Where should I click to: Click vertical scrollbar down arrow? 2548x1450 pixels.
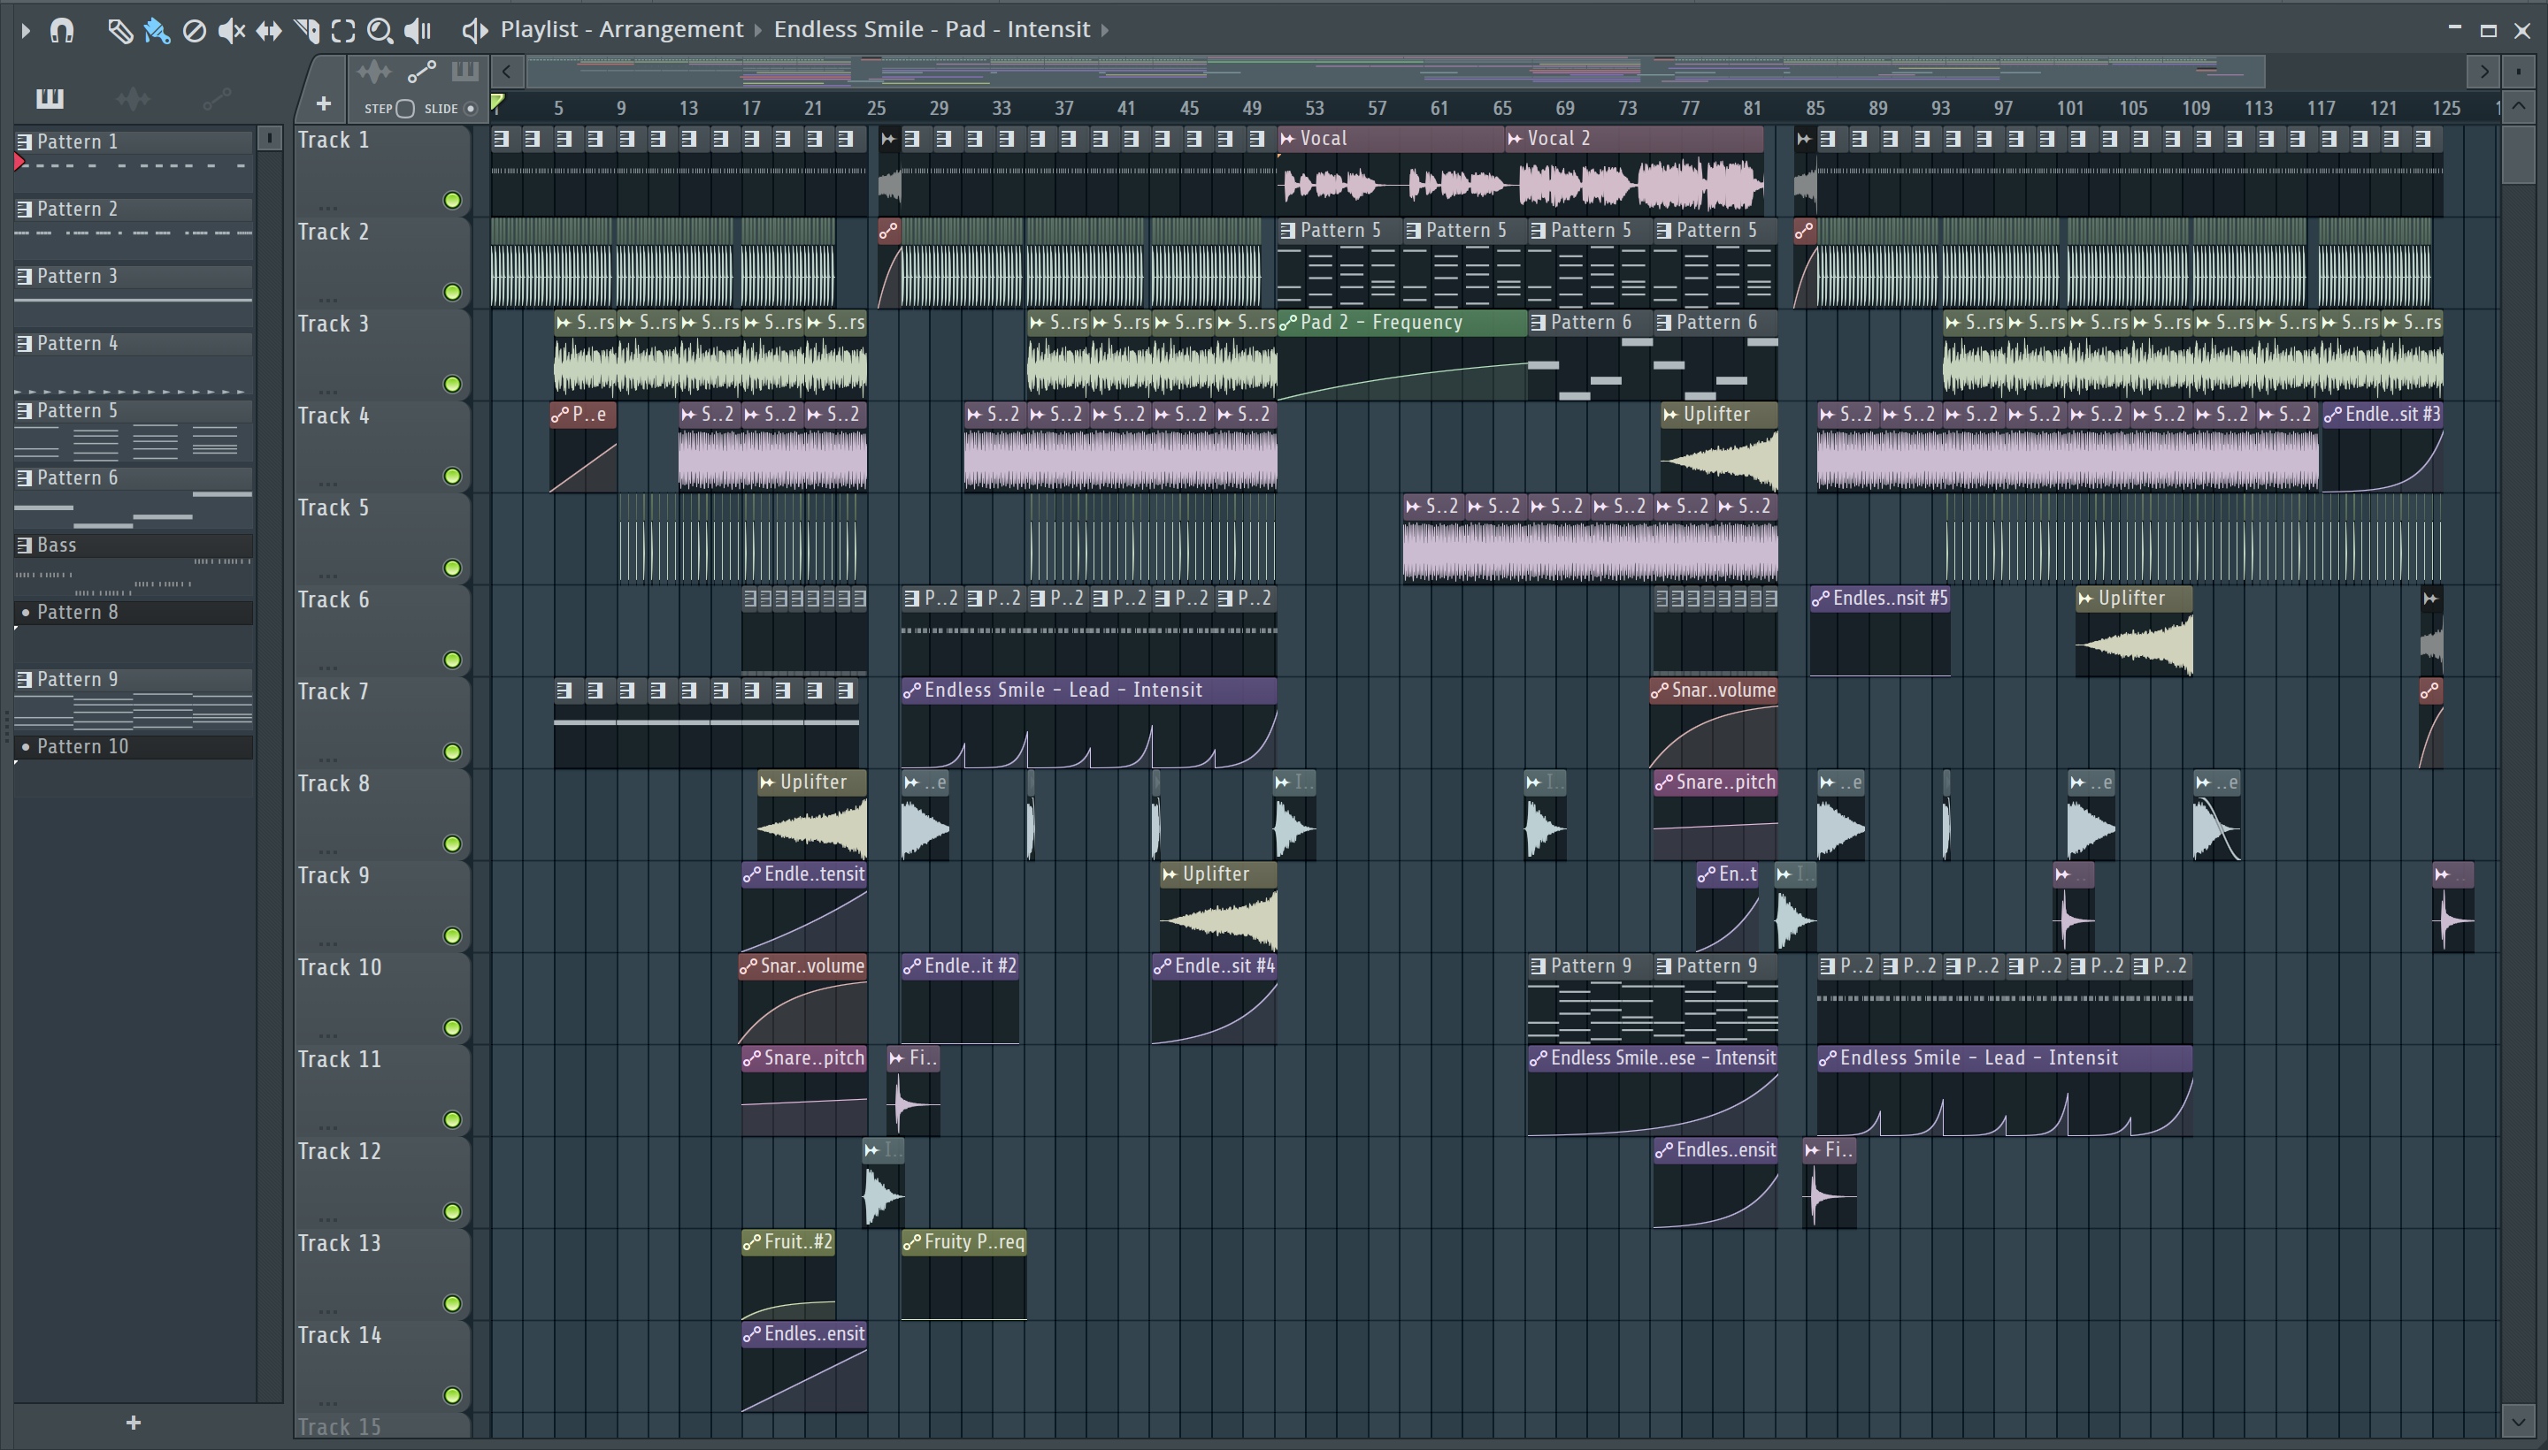click(2519, 1419)
